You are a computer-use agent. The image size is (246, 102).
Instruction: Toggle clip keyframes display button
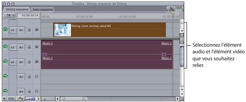(x=12, y=99)
